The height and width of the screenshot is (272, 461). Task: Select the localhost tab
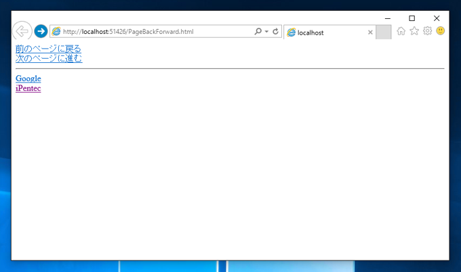click(x=330, y=32)
